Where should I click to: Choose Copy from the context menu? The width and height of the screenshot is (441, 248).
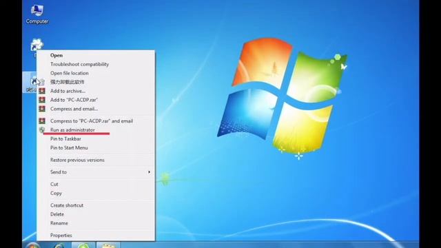(x=96, y=193)
